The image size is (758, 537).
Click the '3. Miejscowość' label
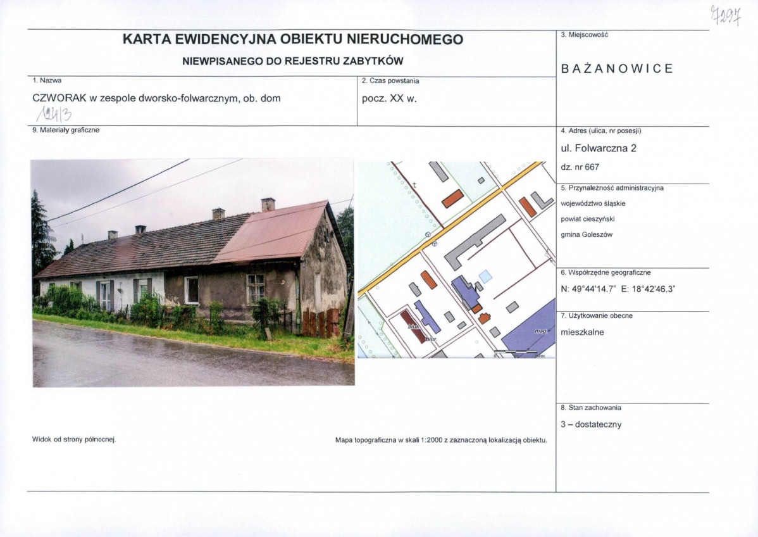click(x=585, y=35)
